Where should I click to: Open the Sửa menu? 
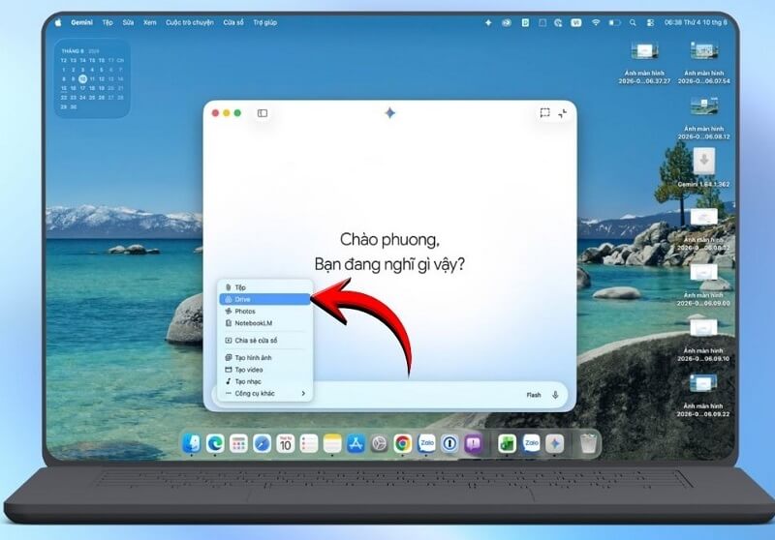click(128, 22)
